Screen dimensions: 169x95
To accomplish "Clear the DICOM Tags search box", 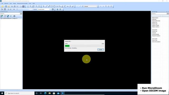I will coord(168,14).
